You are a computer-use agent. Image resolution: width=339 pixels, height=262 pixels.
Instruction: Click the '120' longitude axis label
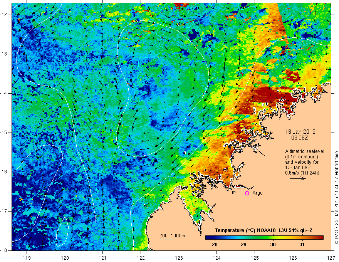pyautogui.click(x=65, y=258)
